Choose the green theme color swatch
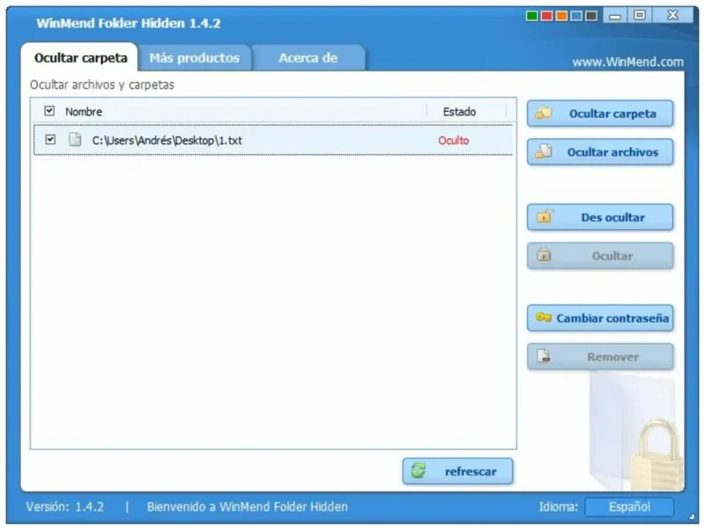Image resolution: width=705 pixels, height=529 pixels. (x=532, y=16)
